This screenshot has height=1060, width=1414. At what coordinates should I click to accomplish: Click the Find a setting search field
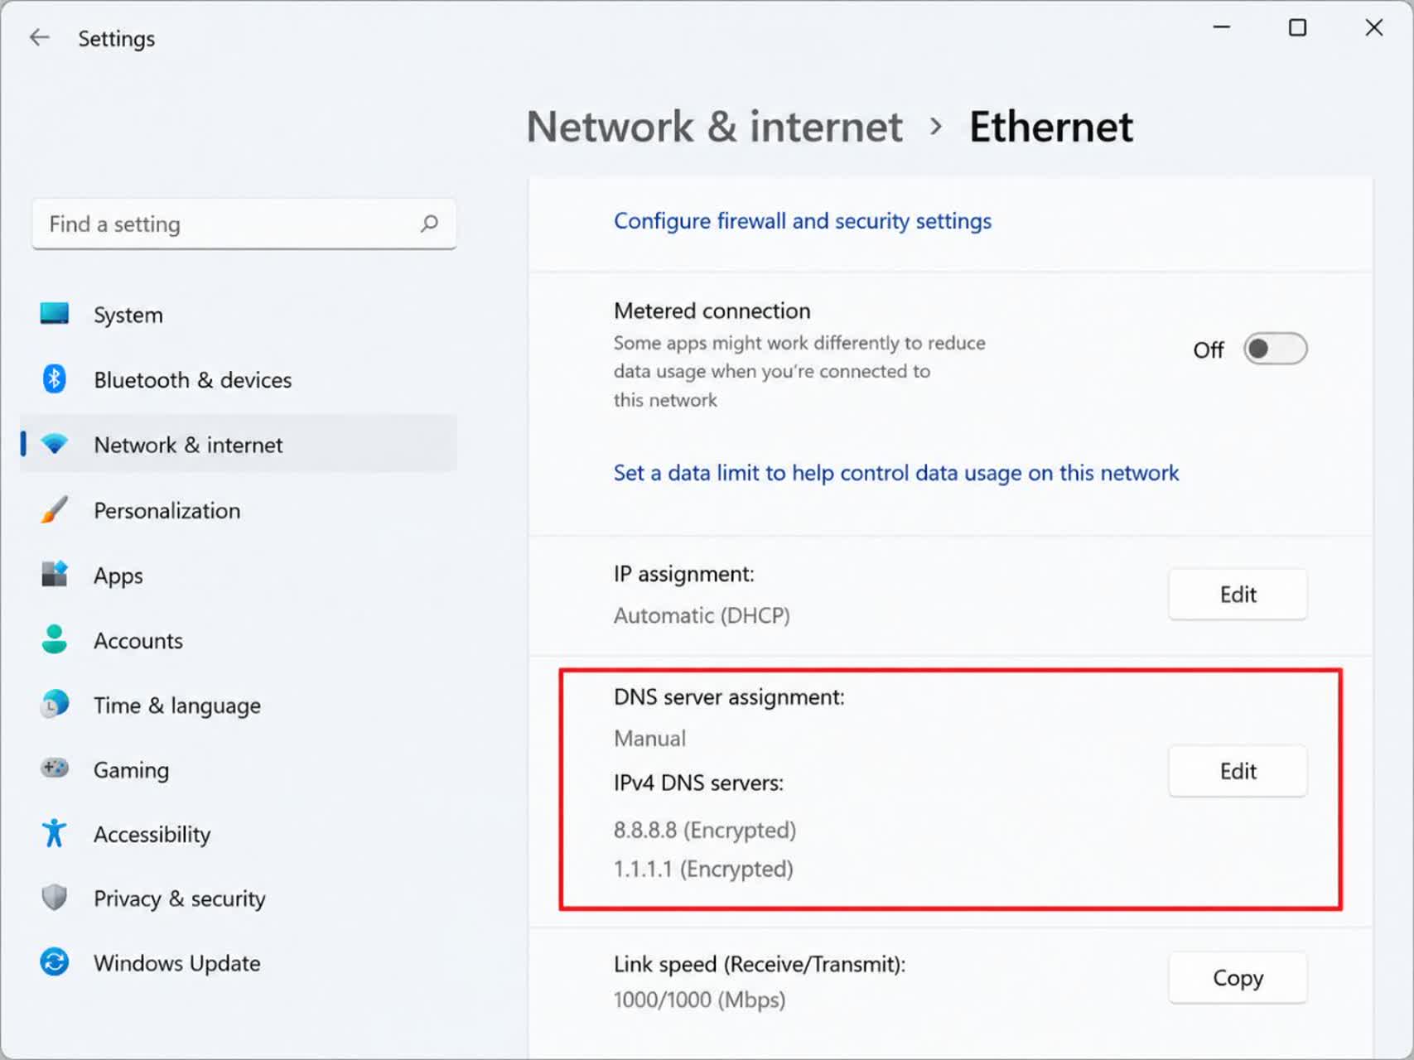pos(244,224)
